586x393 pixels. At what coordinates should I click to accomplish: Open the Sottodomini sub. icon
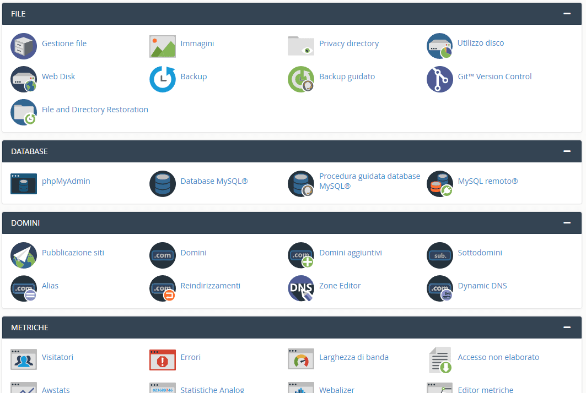pyautogui.click(x=440, y=255)
